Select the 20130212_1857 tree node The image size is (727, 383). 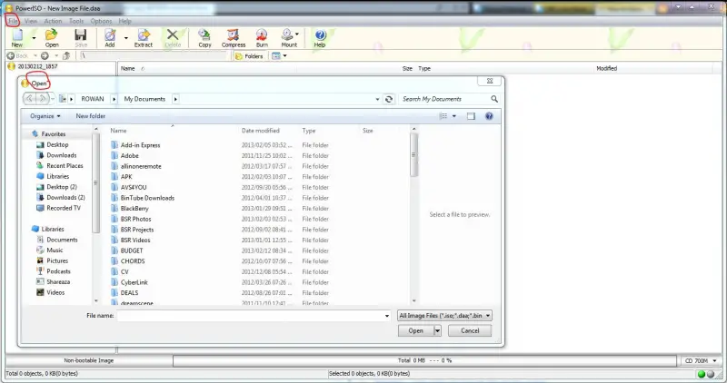pyautogui.click(x=37, y=66)
